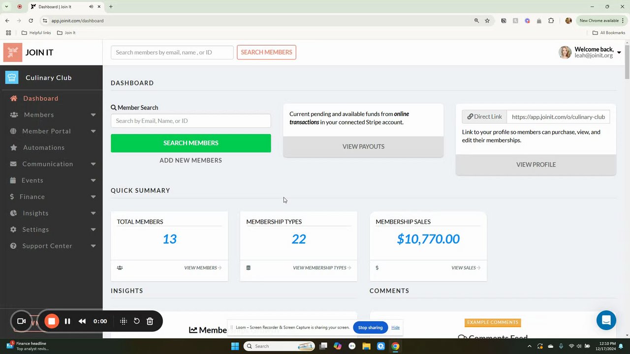Screen dimensions: 630x354
Task: Expand the Insights submenu arrow
Action: (x=93, y=213)
